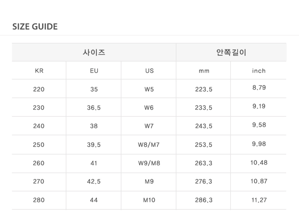Click the mm column header
299x216 pixels.
[204, 71]
